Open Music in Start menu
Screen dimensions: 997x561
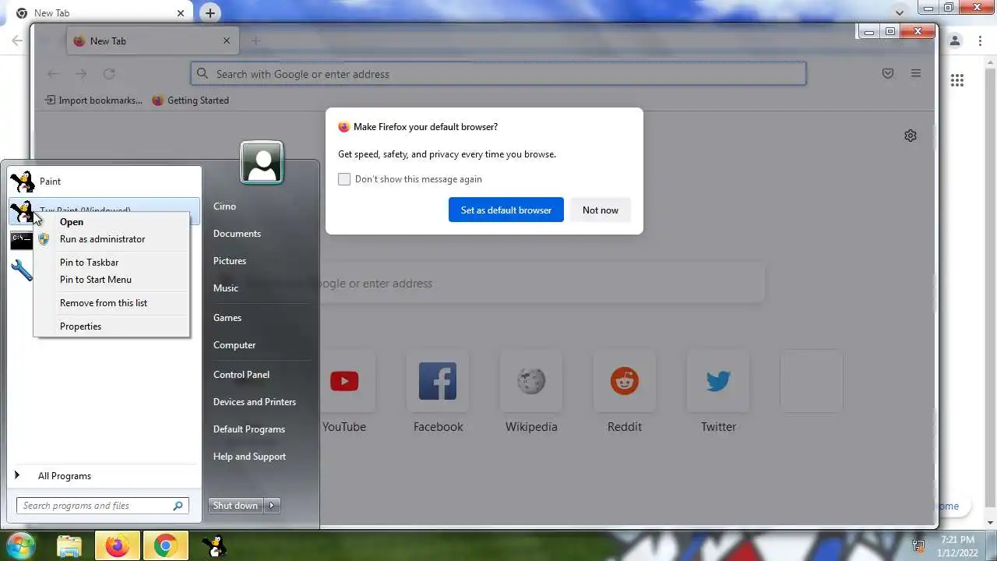coord(226,288)
